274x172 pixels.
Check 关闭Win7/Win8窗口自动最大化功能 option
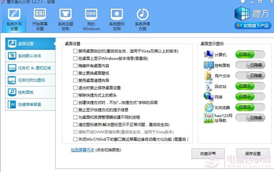pyautogui.click(x=75, y=139)
